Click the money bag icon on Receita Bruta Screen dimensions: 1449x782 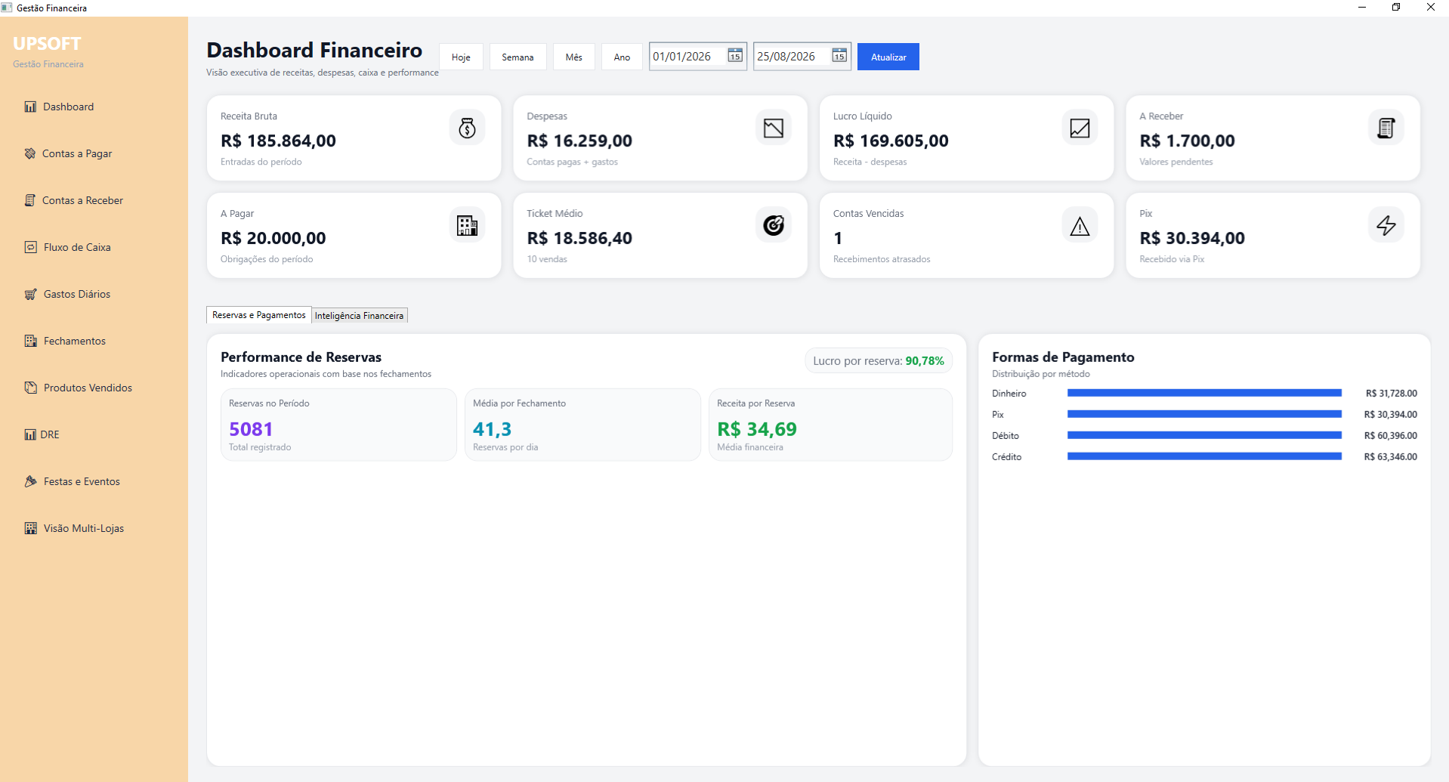tap(468, 128)
